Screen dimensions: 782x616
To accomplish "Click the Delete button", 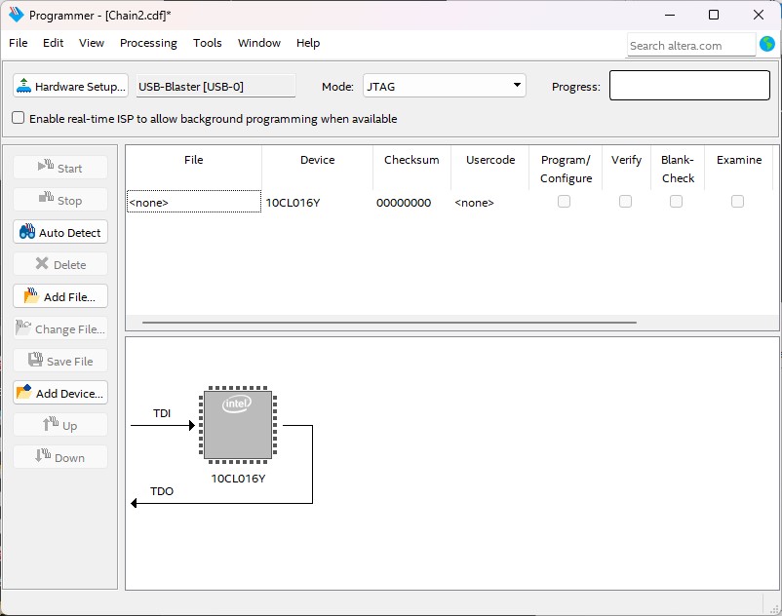I will (x=60, y=265).
